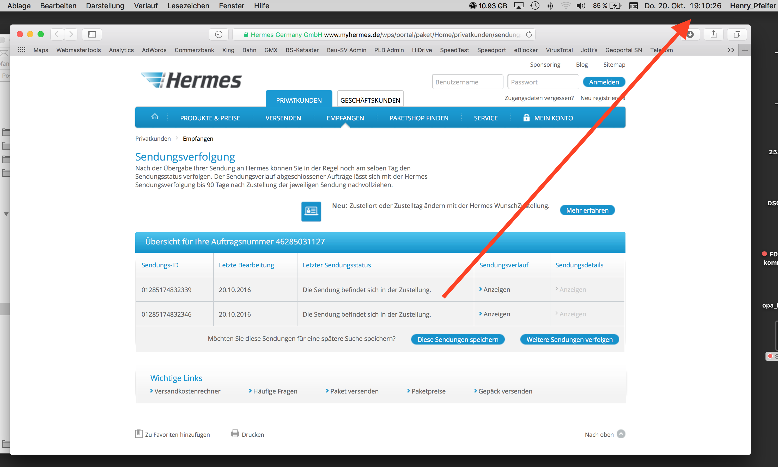
Task: Go to the Hermes home icon in the navigation bar
Action: click(x=155, y=117)
